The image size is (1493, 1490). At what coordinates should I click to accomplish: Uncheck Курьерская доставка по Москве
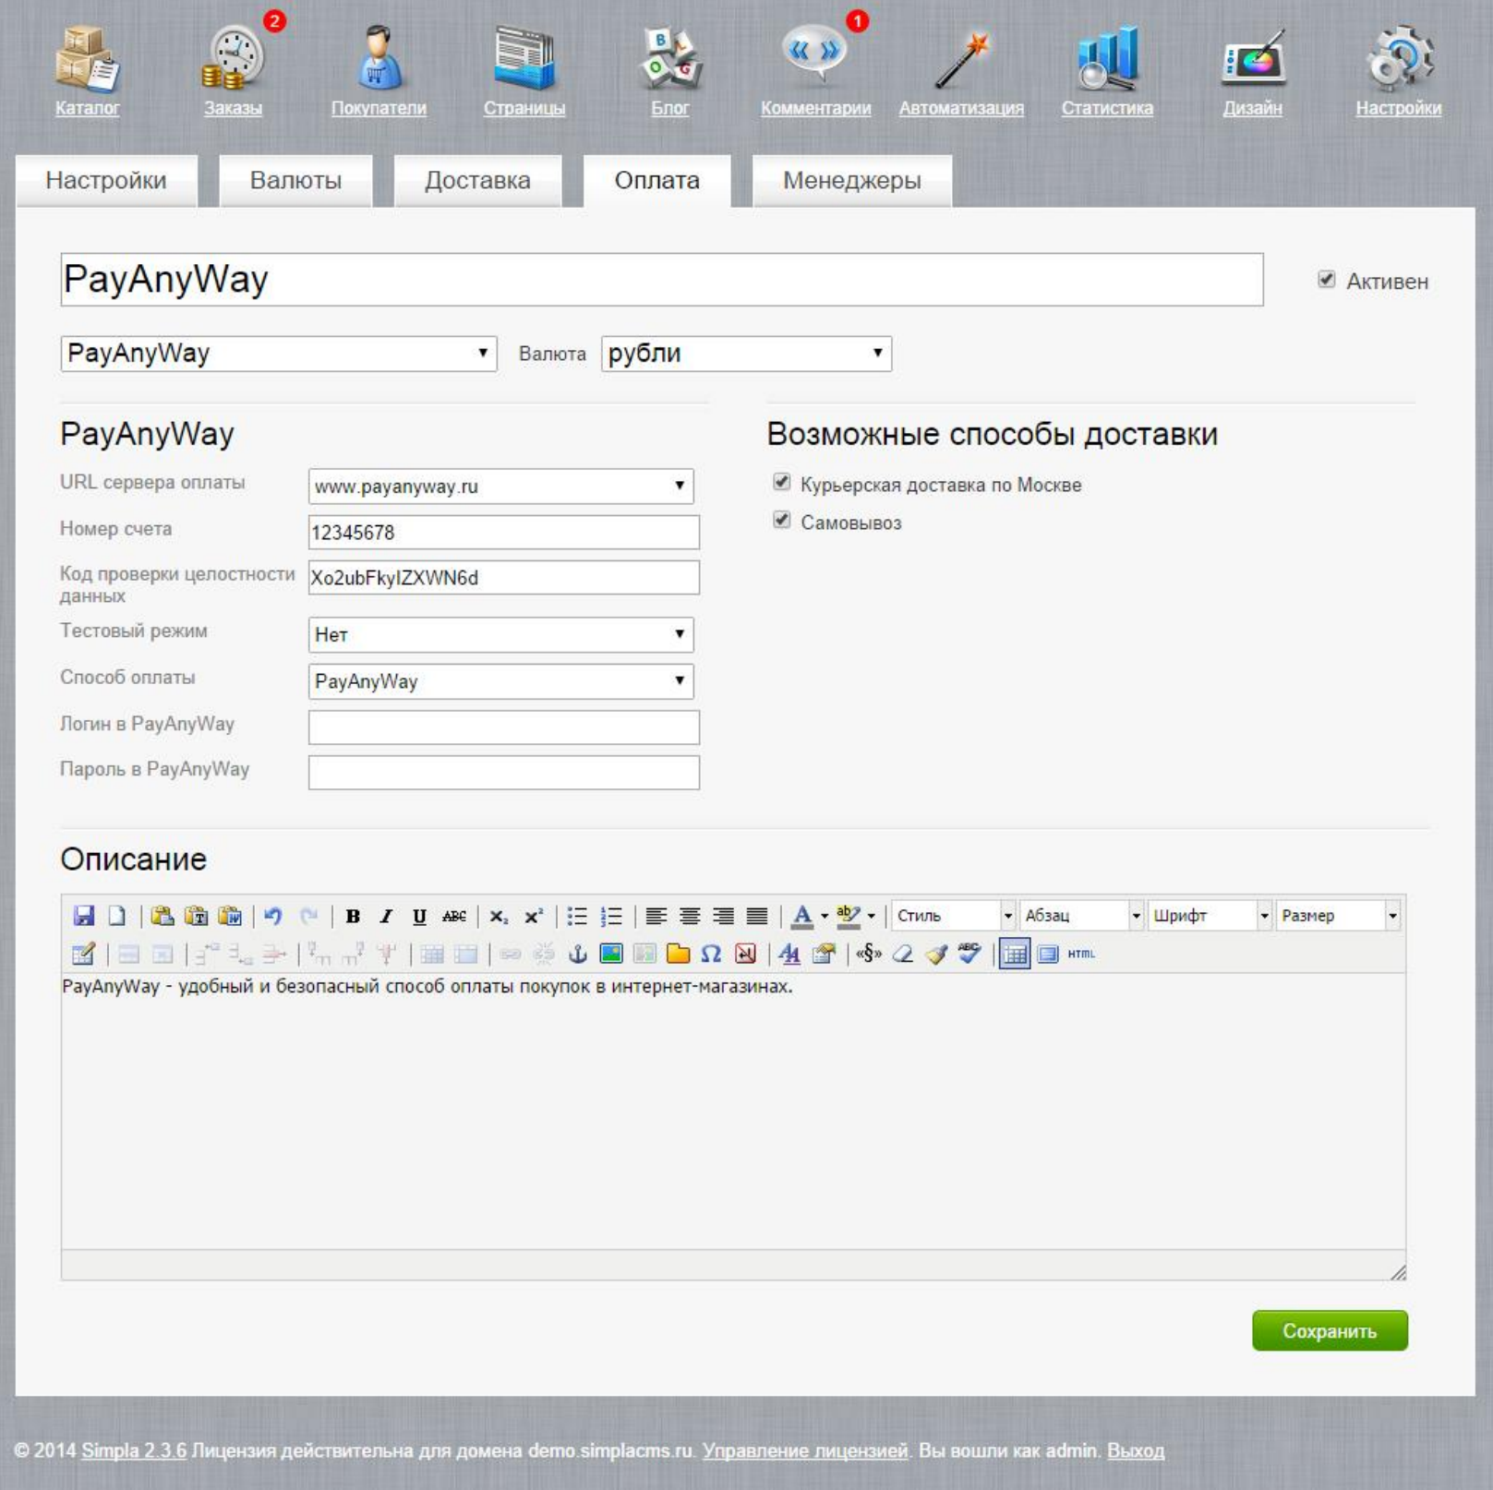[782, 482]
